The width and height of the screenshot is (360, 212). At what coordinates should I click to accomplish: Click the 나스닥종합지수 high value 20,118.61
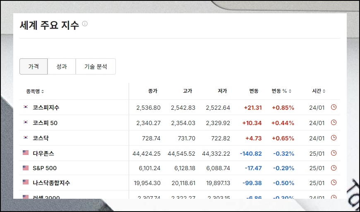coord(183,183)
